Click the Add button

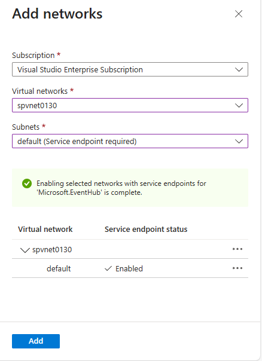[x=36, y=341]
